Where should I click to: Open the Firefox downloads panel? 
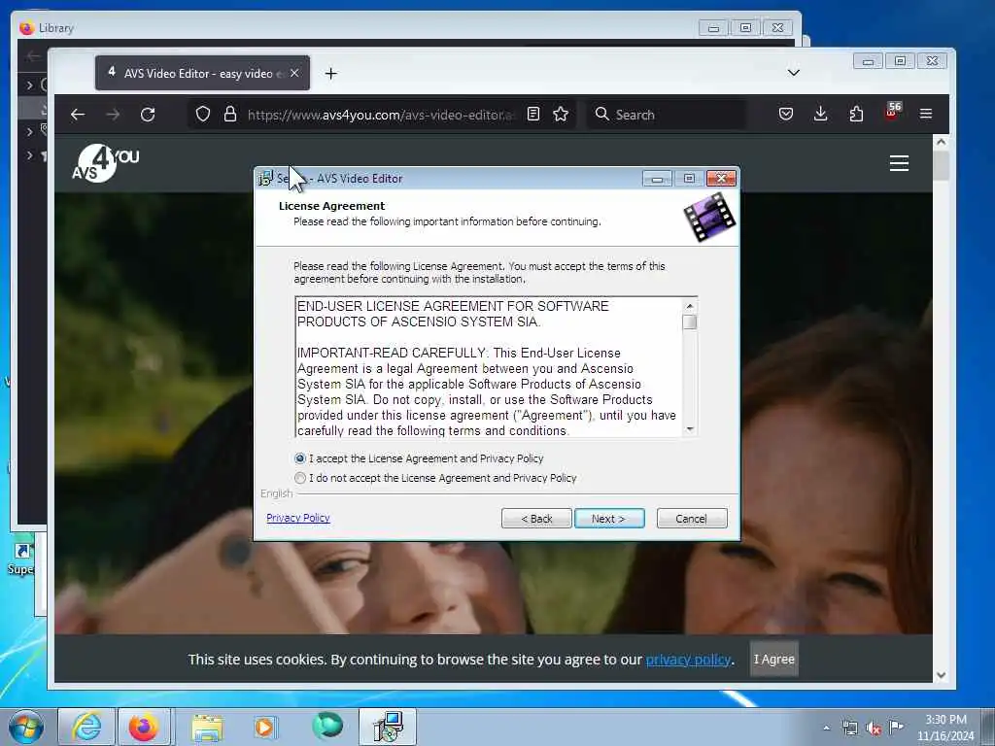[820, 115]
